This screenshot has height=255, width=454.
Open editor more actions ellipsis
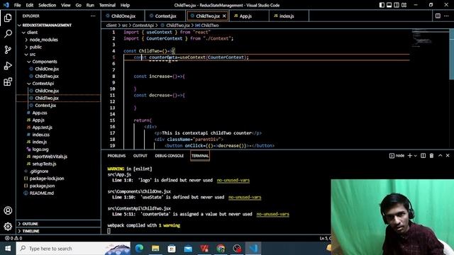(446, 16)
